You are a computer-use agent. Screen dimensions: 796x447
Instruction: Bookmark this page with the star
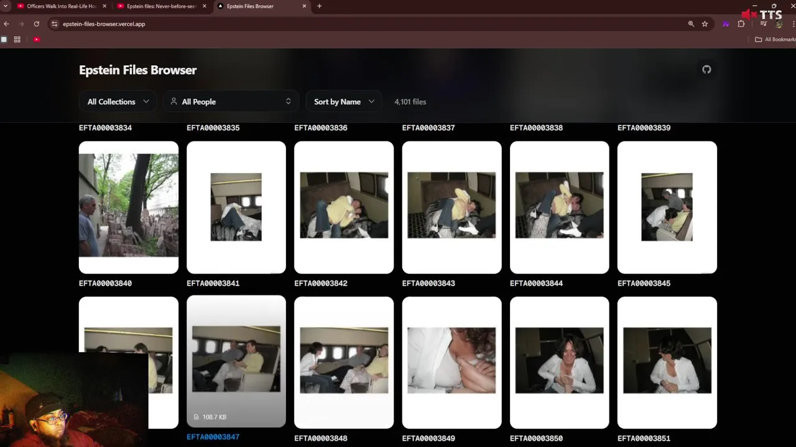pos(705,24)
